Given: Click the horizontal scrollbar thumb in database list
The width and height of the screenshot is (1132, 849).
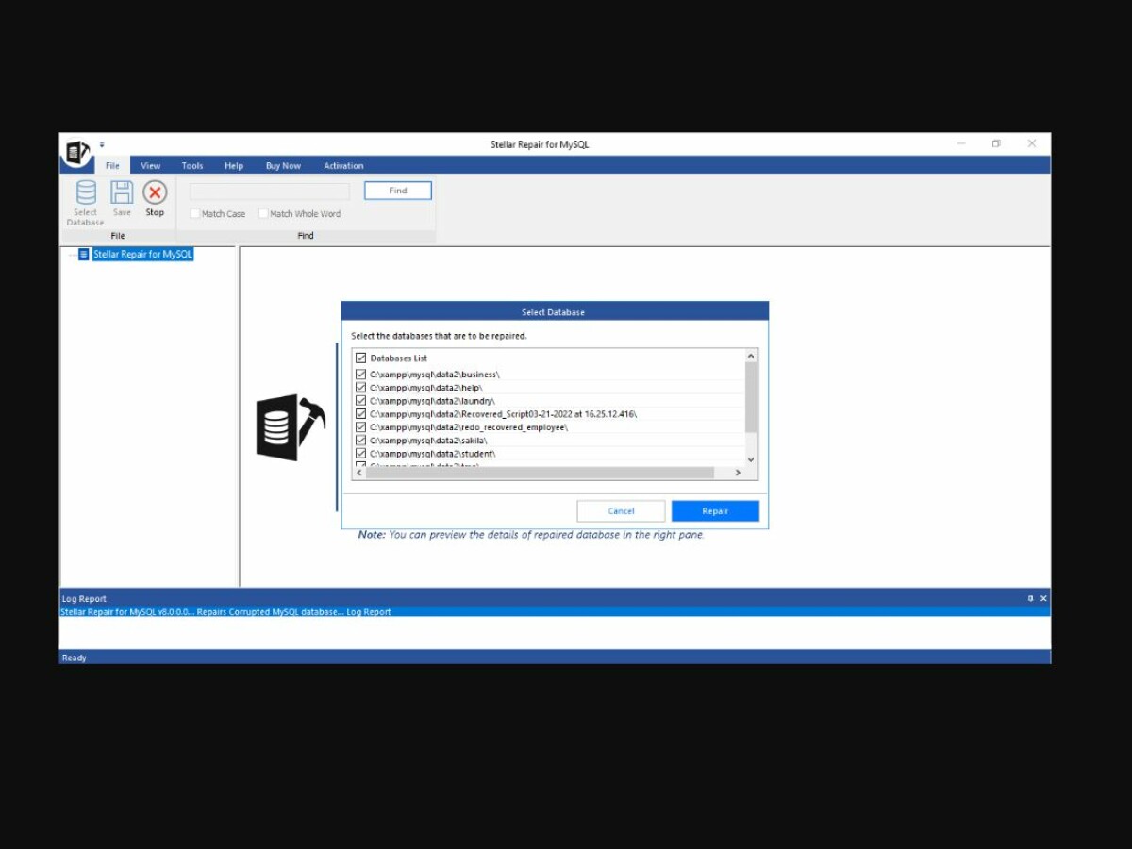Looking at the screenshot, I should coord(540,473).
